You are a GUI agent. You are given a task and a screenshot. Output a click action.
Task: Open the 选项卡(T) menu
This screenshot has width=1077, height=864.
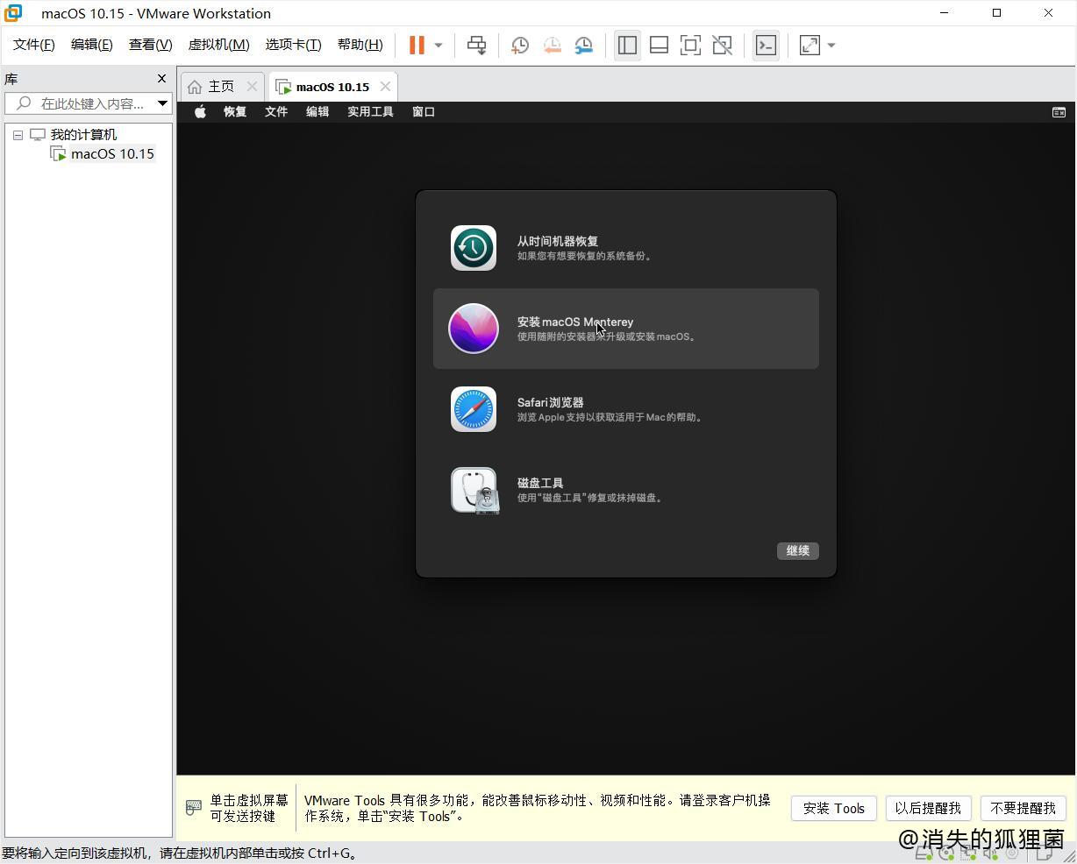pos(293,44)
